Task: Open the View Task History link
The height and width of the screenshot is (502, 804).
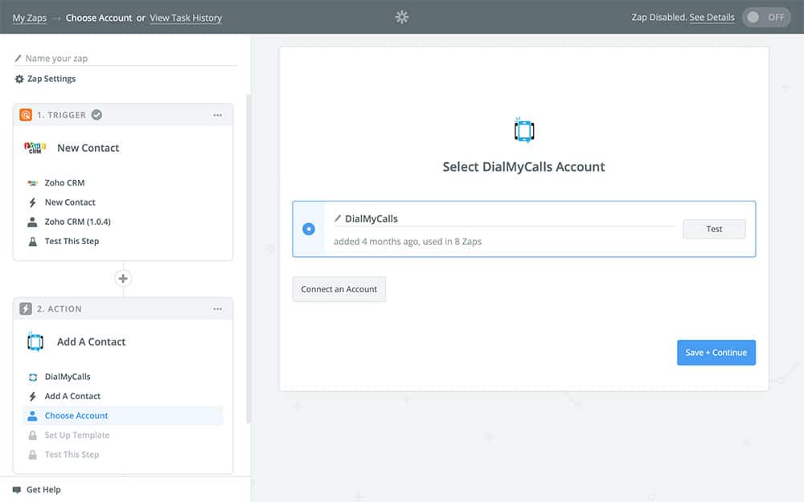Action: tap(186, 18)
